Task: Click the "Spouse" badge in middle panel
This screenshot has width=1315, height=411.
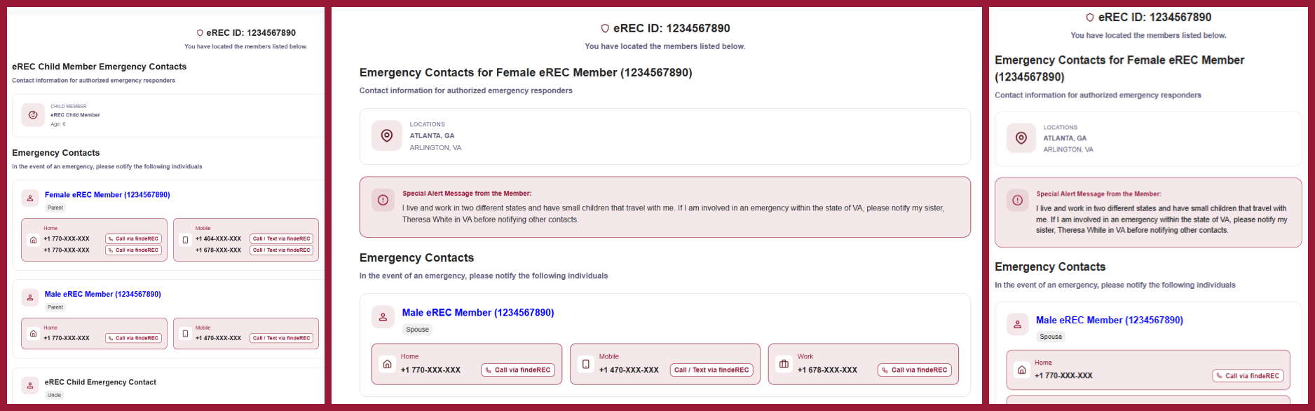Action: click(417, 330)
